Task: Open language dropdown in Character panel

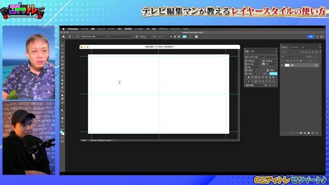Action: point(254,85)
